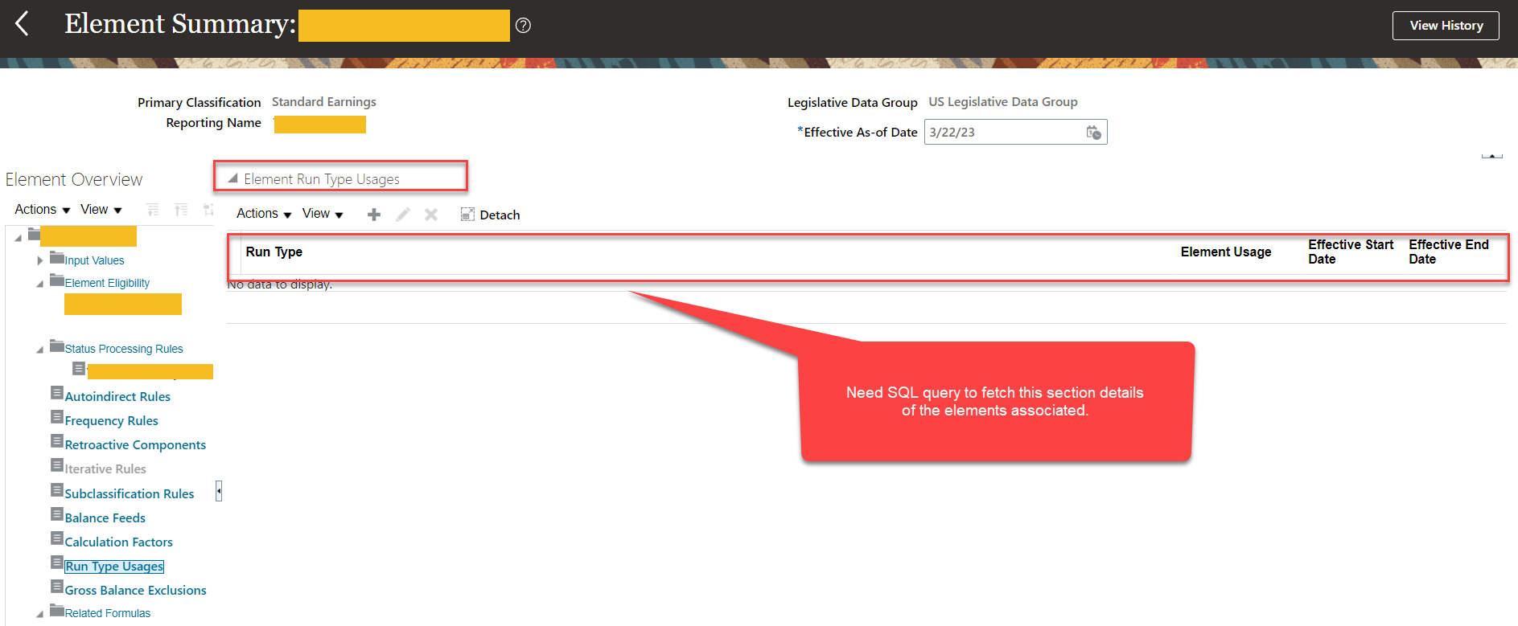Click the Retroactive Components document icon

point(56,441)
